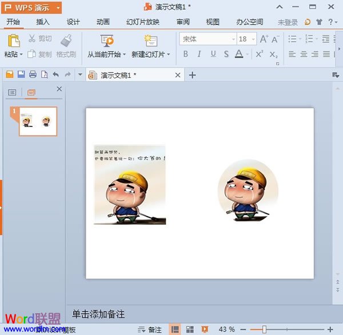Align text right
Screen dimensions: 343x335
pos(315,54)
